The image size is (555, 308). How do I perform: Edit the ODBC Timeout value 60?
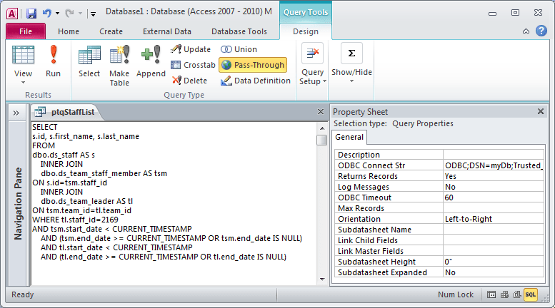coord(494,197)
